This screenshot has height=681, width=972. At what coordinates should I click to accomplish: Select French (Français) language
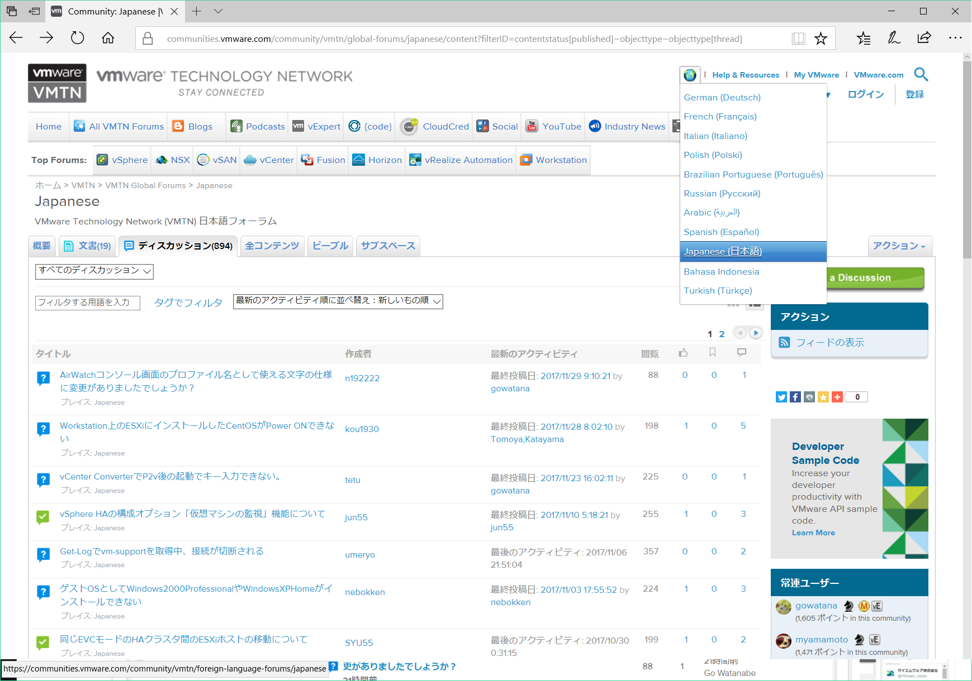(x=720, y=116)
